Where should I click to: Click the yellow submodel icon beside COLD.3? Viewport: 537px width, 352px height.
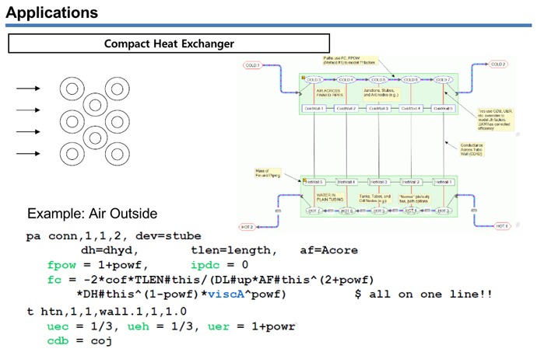pyautogui.click(x=303, y=78)
